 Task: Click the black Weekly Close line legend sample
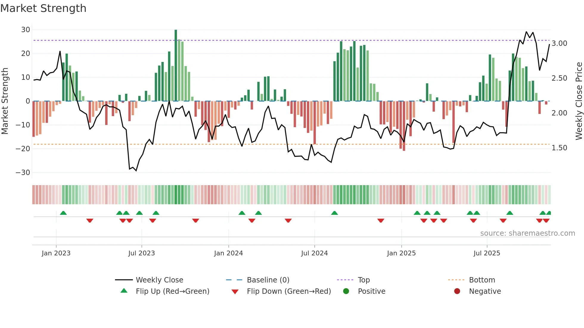pyautogui.click(x=124, y=280)
